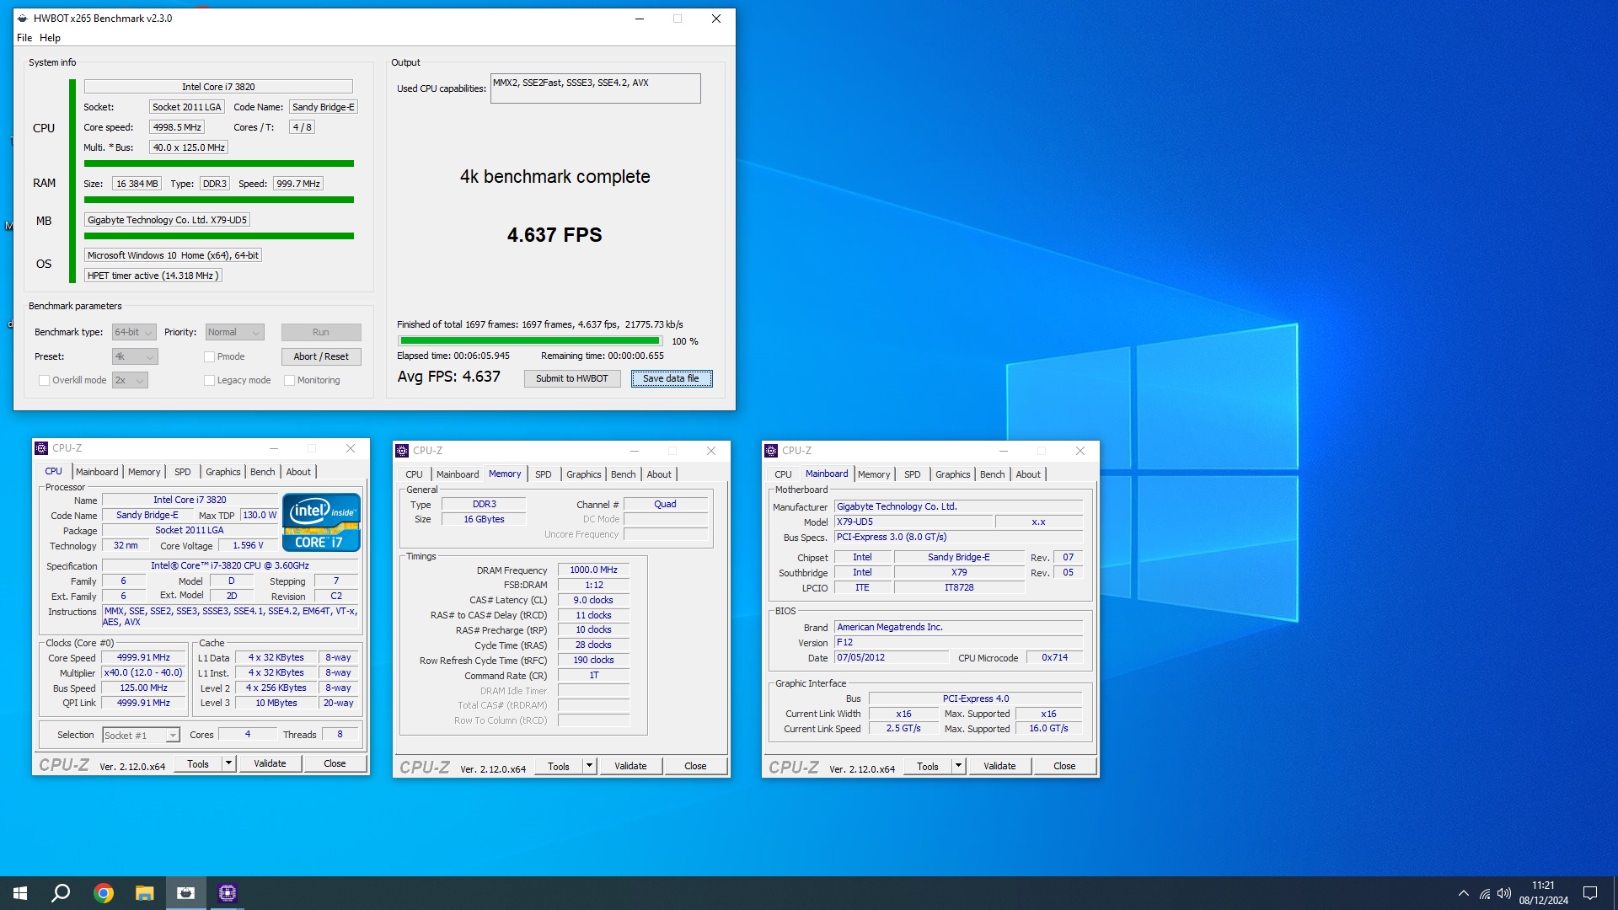Expand Tools dropdown arrow in CPU tab window
Viewport: 1618px width, 910px height.
pyautogui.click(x=228, y=763)
